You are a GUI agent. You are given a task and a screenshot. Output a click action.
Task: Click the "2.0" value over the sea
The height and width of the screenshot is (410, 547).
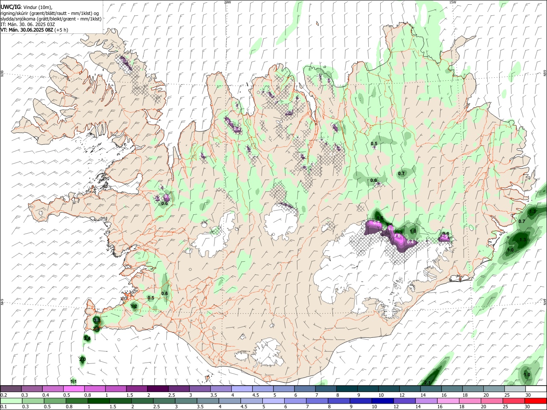[x=82, y=359]
